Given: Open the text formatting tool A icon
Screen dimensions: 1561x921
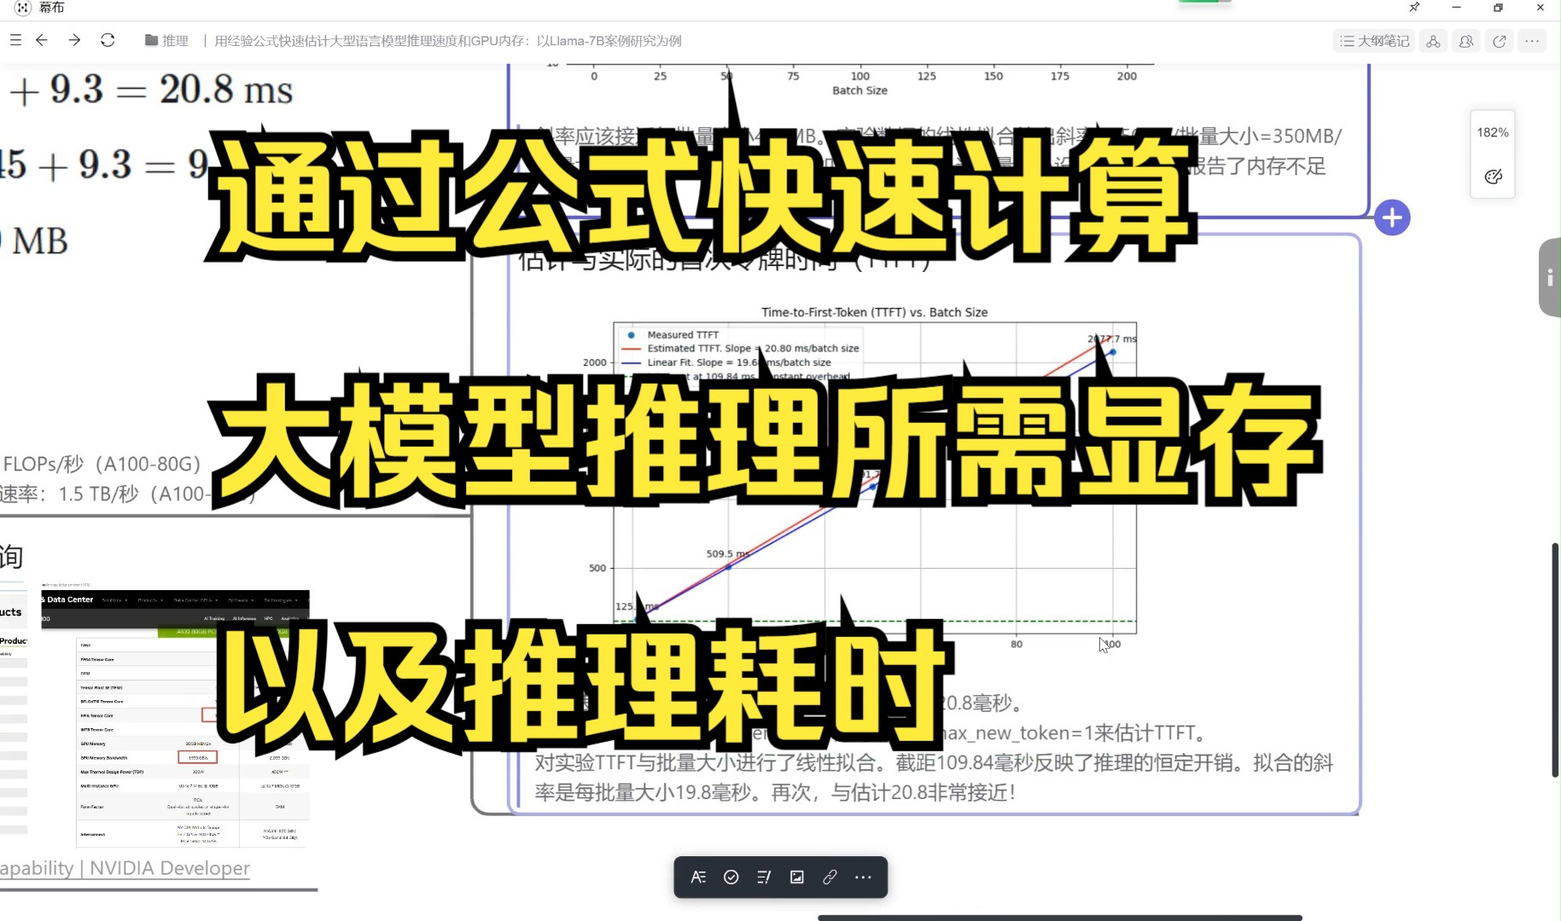Looking at the screenshot, I should point(698,877).
